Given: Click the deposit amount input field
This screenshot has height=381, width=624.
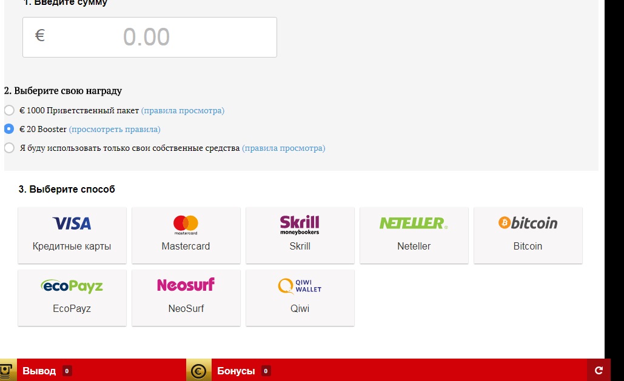Looking at the screenshot, I should (x=150, y=37).
